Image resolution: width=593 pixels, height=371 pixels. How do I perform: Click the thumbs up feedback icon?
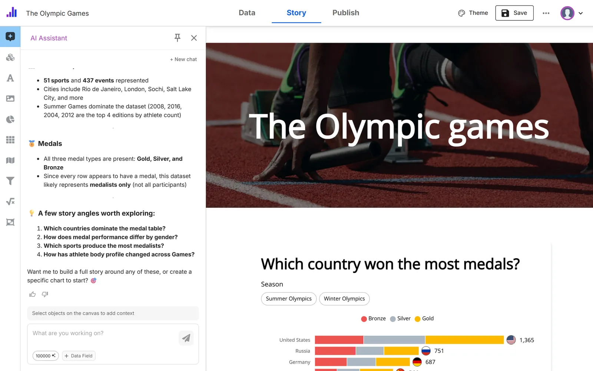(33, 294)
